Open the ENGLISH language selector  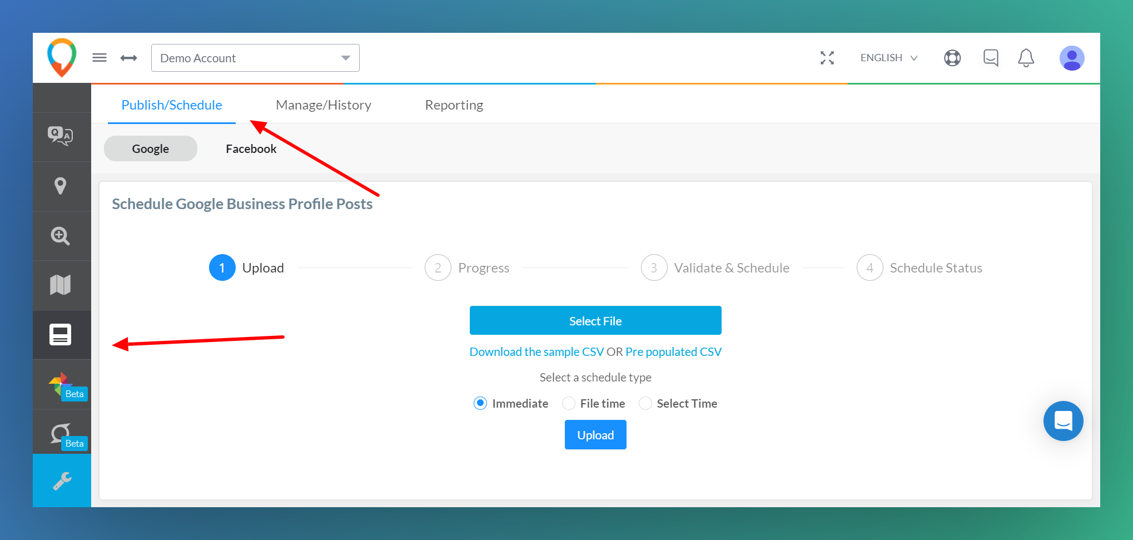pos(888,58)
